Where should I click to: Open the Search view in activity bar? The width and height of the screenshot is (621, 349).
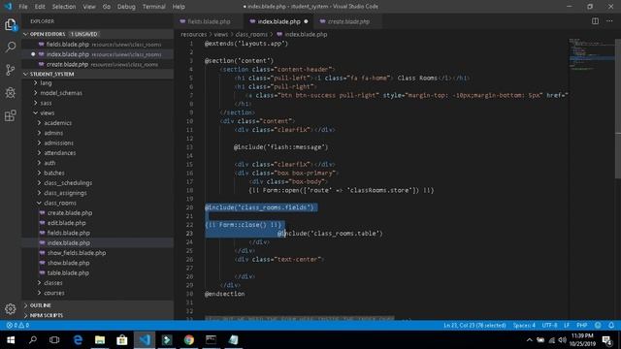click(x=11, y=48)
